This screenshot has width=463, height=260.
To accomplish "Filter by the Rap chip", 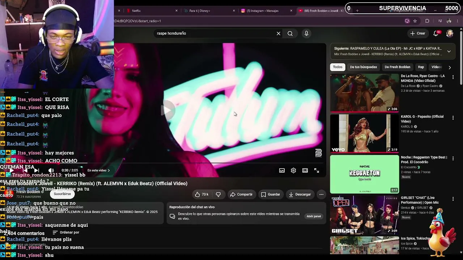I will tap(421, 67).
